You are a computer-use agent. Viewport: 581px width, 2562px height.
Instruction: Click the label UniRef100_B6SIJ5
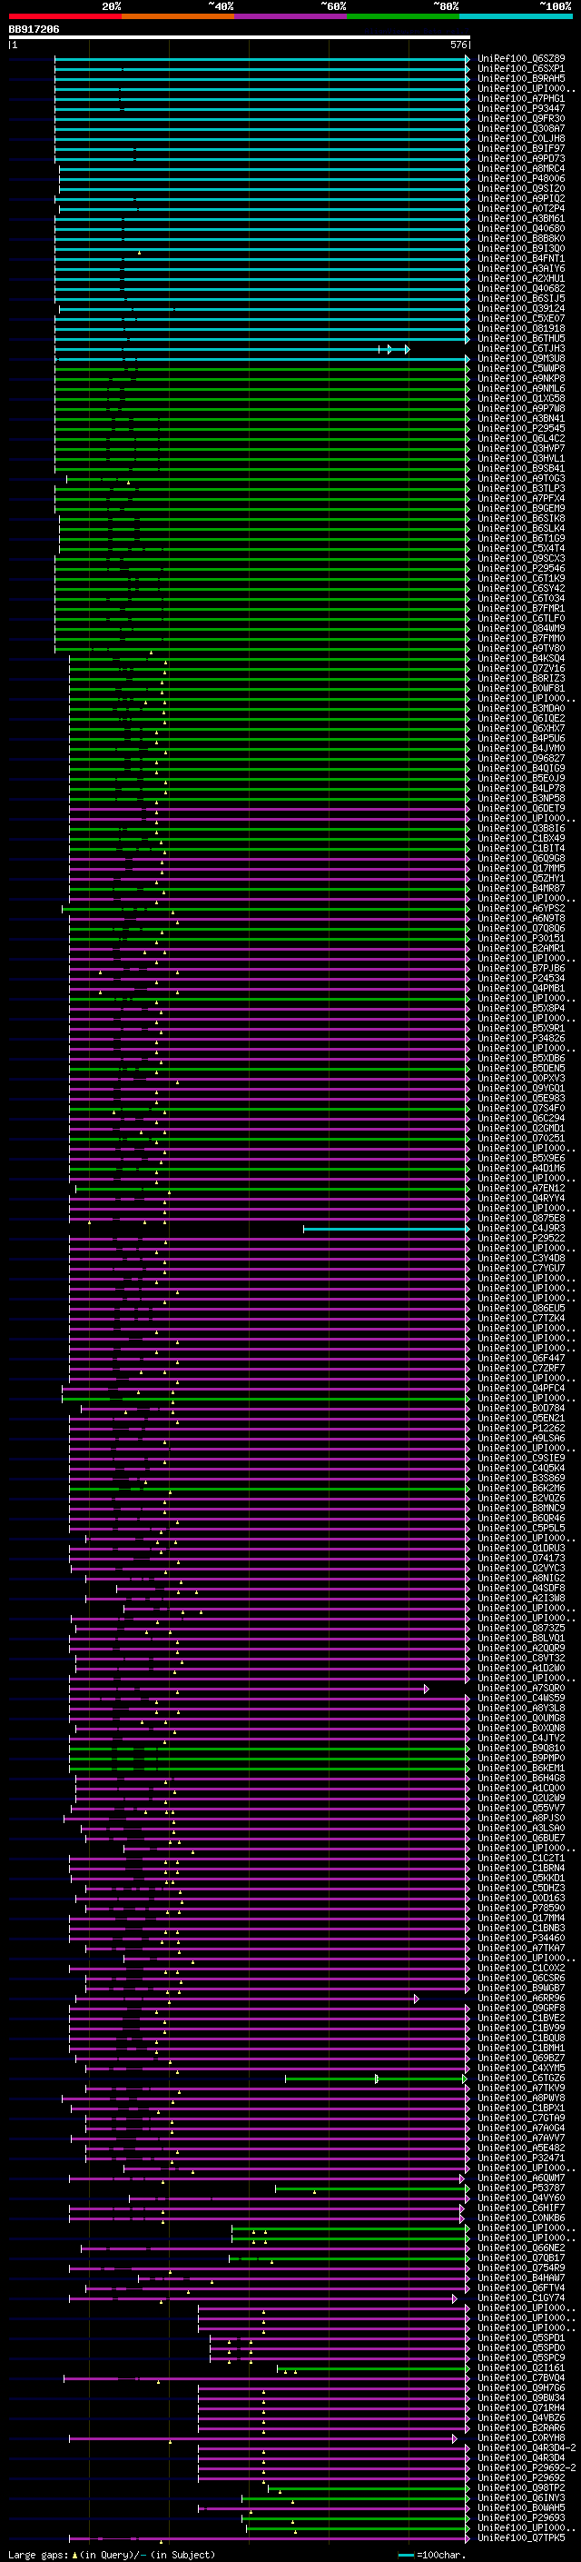click(521, 298)
